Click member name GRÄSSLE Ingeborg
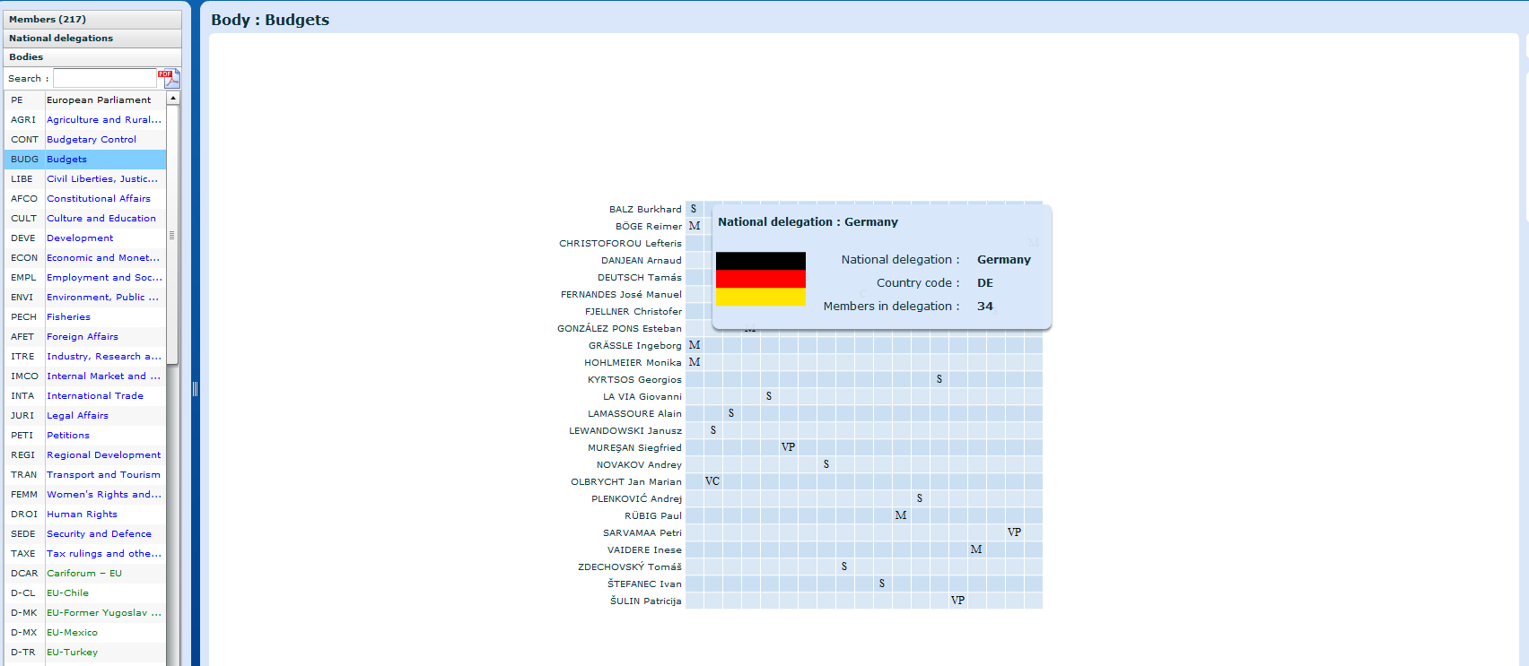This screenshot has width=1529, height=666. click(x=635, y=345)
